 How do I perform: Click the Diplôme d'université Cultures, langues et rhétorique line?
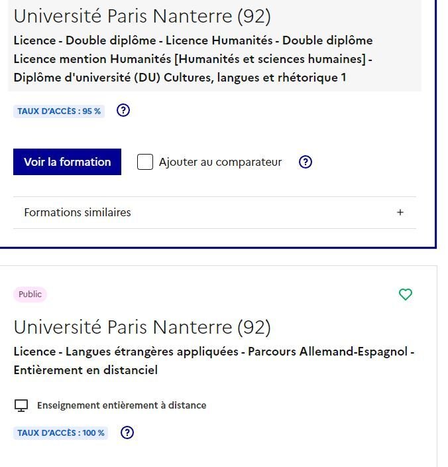[180, 78]
